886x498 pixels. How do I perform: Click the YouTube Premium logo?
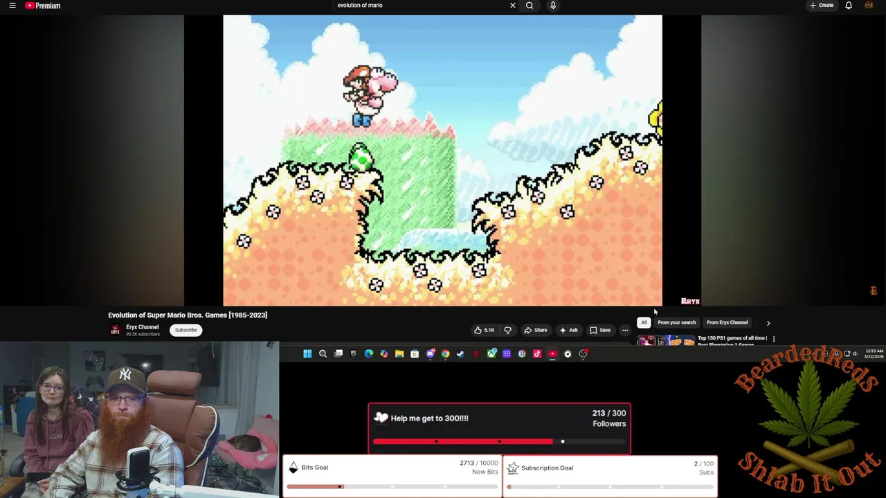(x=43, y=6)
